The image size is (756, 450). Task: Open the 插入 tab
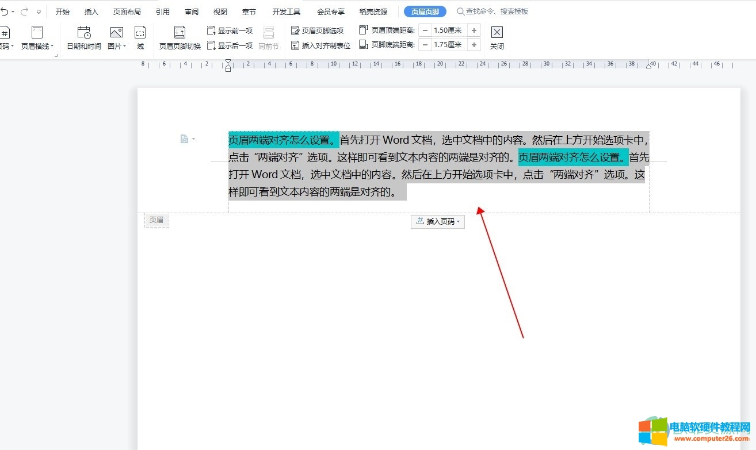[91, 11]
